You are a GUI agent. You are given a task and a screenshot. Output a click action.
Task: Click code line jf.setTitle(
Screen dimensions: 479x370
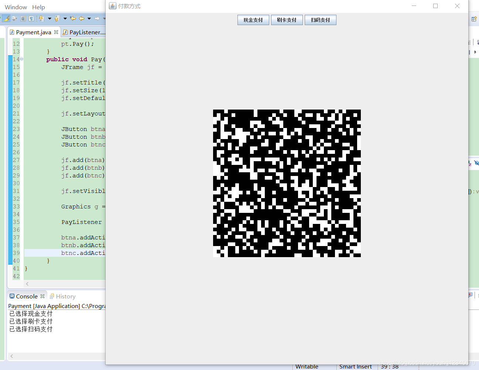tap(83, 83)
